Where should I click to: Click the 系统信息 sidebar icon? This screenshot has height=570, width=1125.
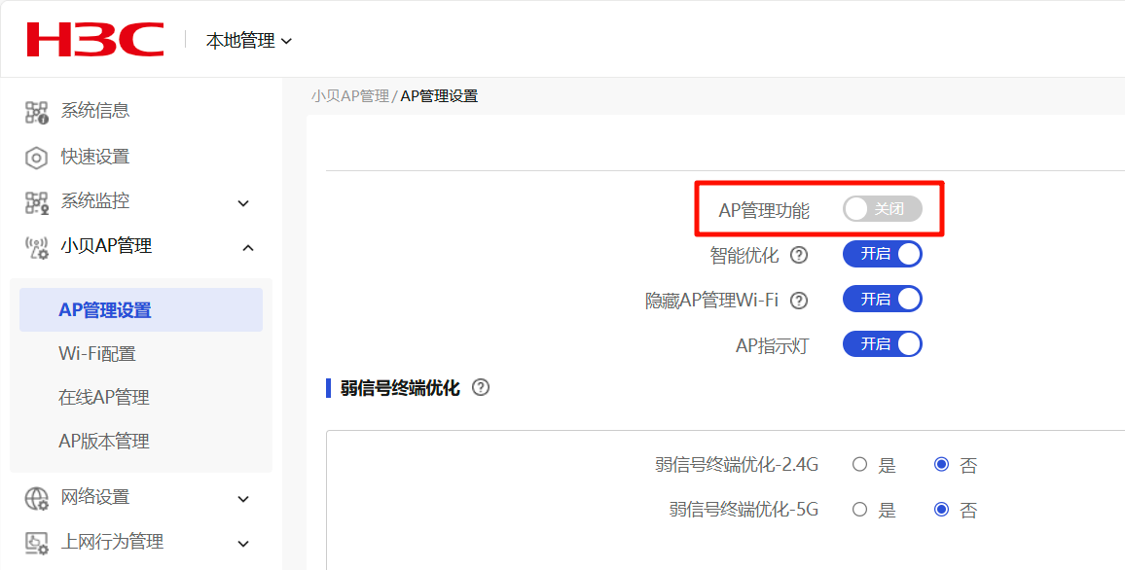[x=36, y=112]
